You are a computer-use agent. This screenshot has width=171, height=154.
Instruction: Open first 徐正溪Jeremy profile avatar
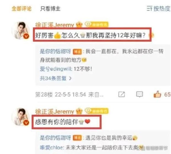point(21,31)
